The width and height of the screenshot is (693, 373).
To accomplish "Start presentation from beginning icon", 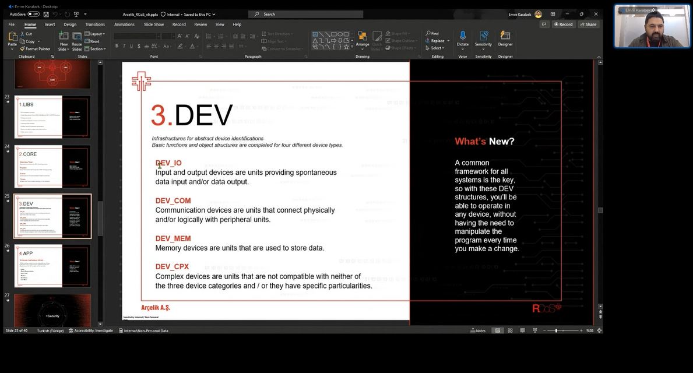I will click(76, 14).
